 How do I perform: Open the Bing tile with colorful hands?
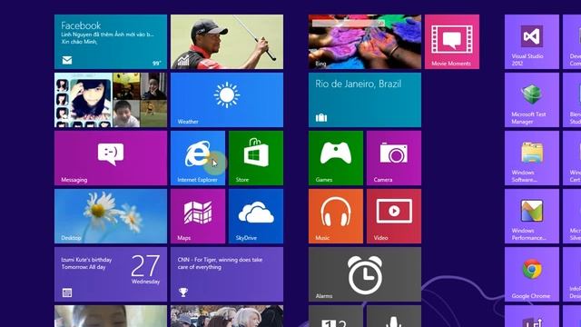[365, 42]
